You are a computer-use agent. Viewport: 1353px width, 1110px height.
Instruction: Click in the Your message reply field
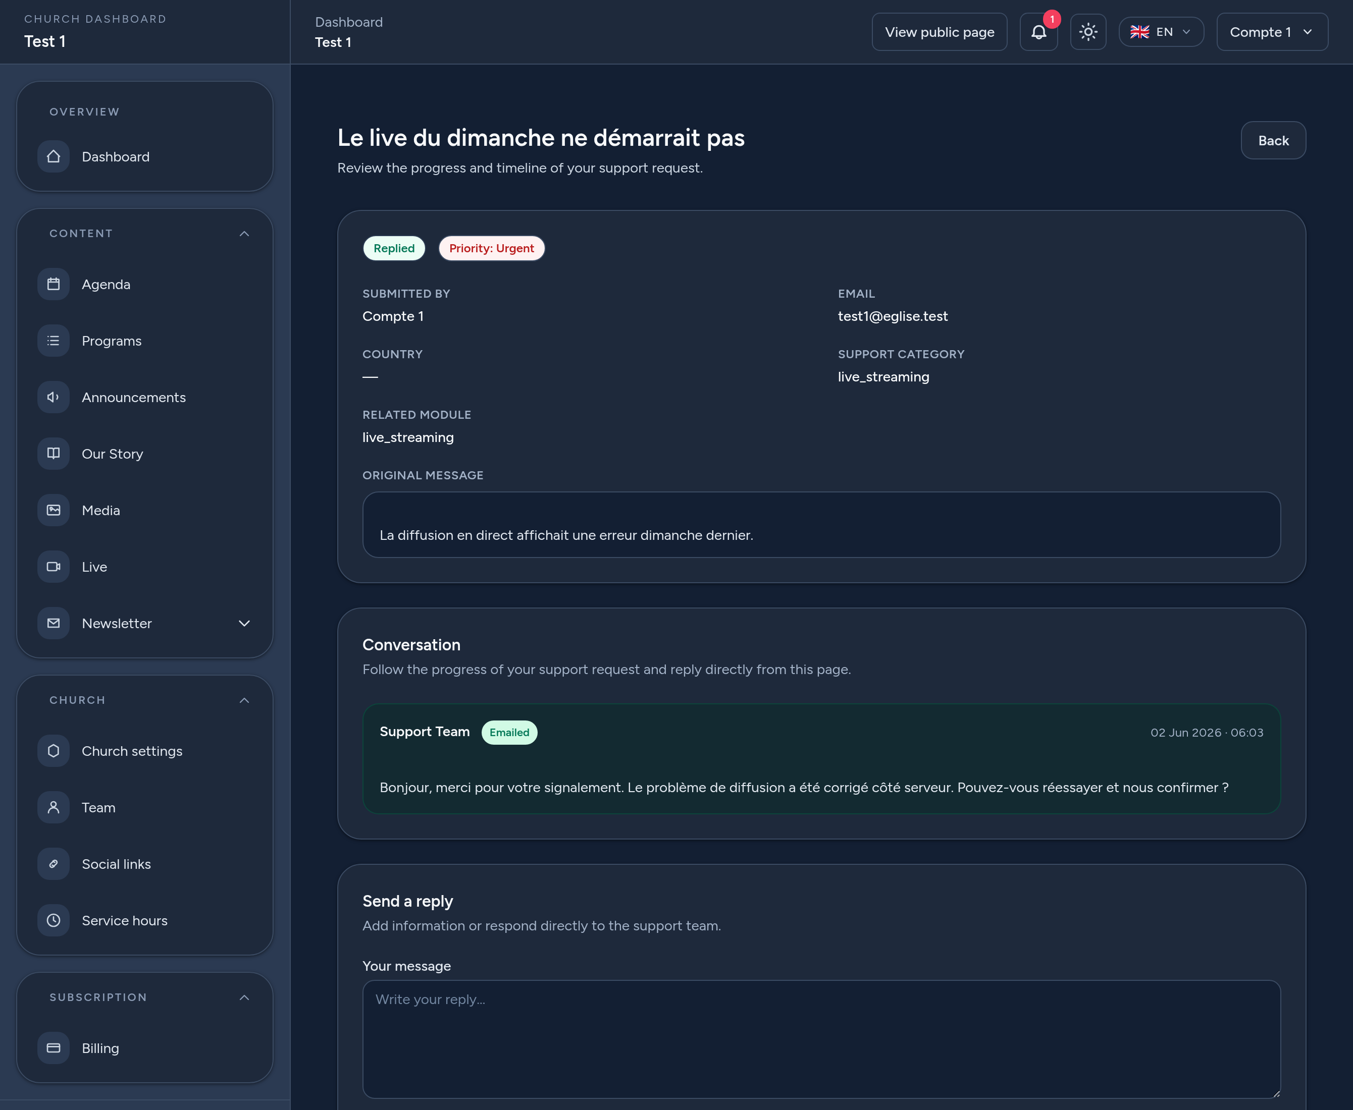point(821,1040)
